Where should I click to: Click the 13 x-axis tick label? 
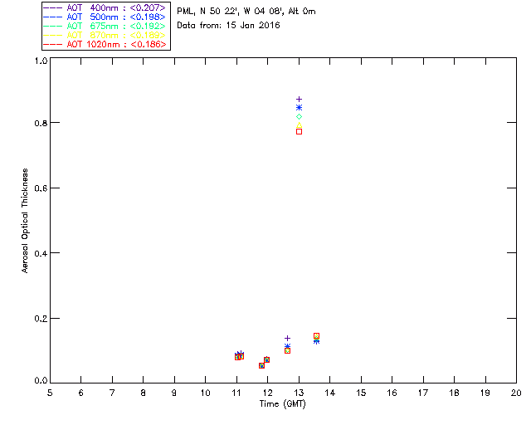[x=299, y=393]
